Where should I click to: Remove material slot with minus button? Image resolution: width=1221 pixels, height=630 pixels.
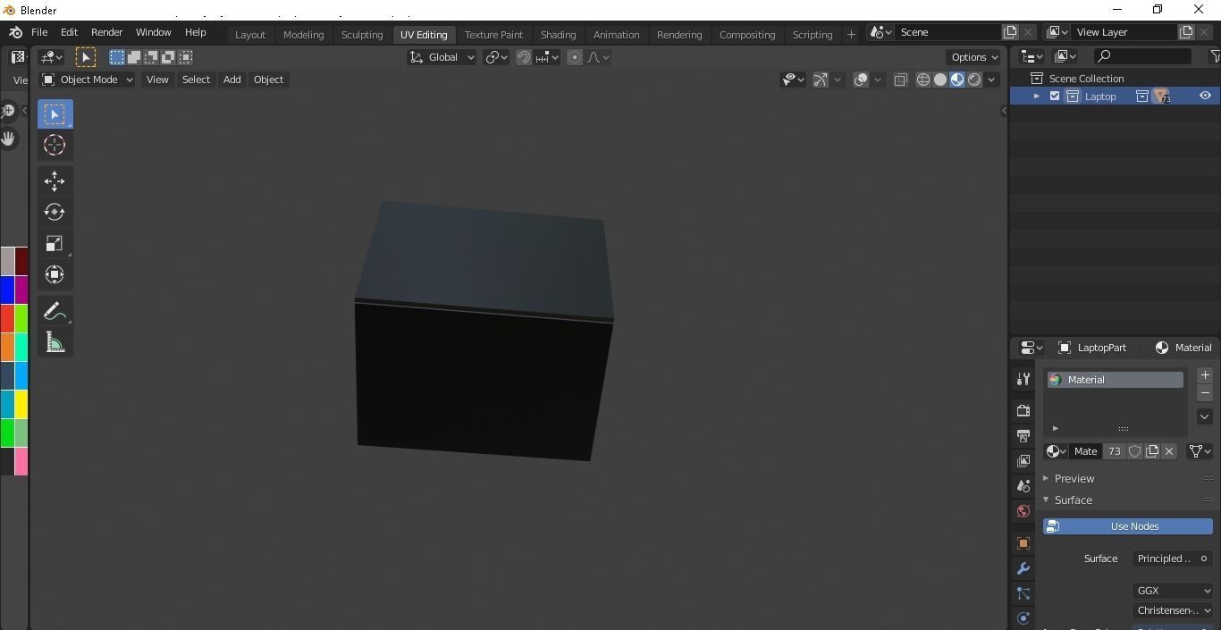click(x=1205, y=393)
